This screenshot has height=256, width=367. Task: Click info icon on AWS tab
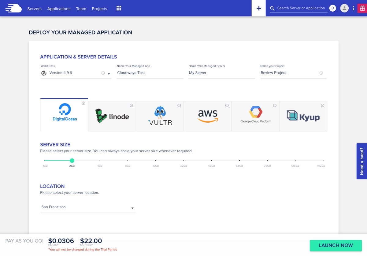point(227,106)
